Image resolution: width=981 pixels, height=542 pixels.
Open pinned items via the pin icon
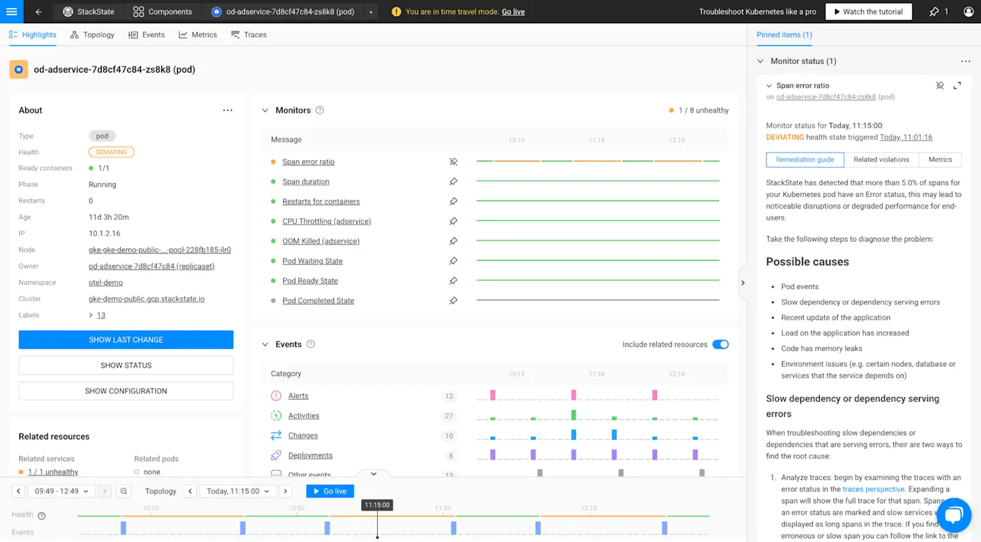point(934,11)
